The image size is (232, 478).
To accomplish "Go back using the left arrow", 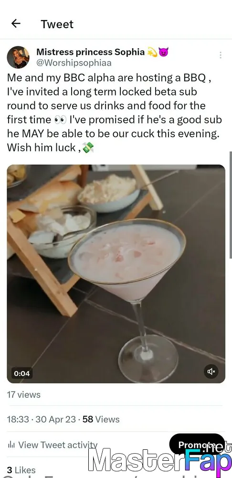I will (16, 23).
